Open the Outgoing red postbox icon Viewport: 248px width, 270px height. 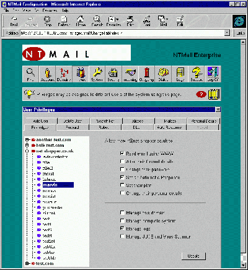pyautogui.click(x=147, y=74)
